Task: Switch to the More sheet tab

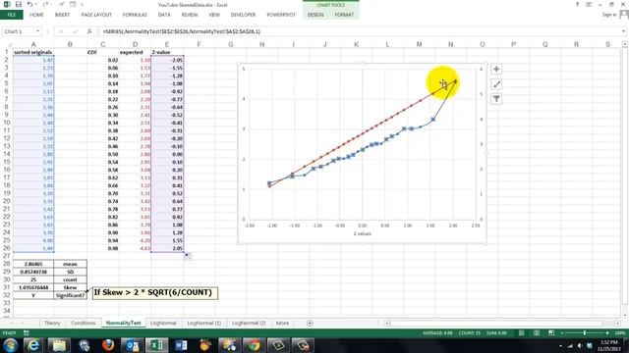Action: pos(282,323)
